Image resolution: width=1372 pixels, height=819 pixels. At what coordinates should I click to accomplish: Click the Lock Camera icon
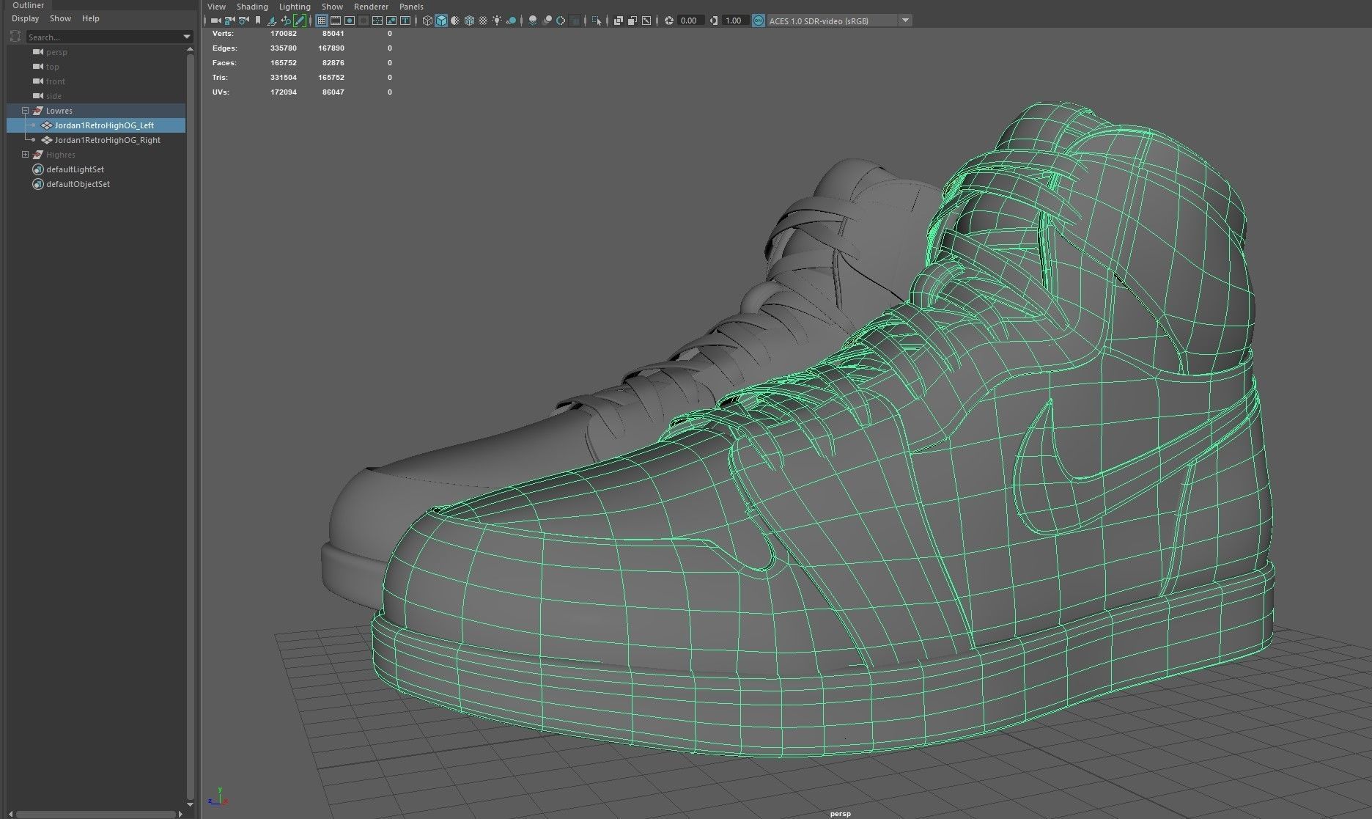coord(229,21)
